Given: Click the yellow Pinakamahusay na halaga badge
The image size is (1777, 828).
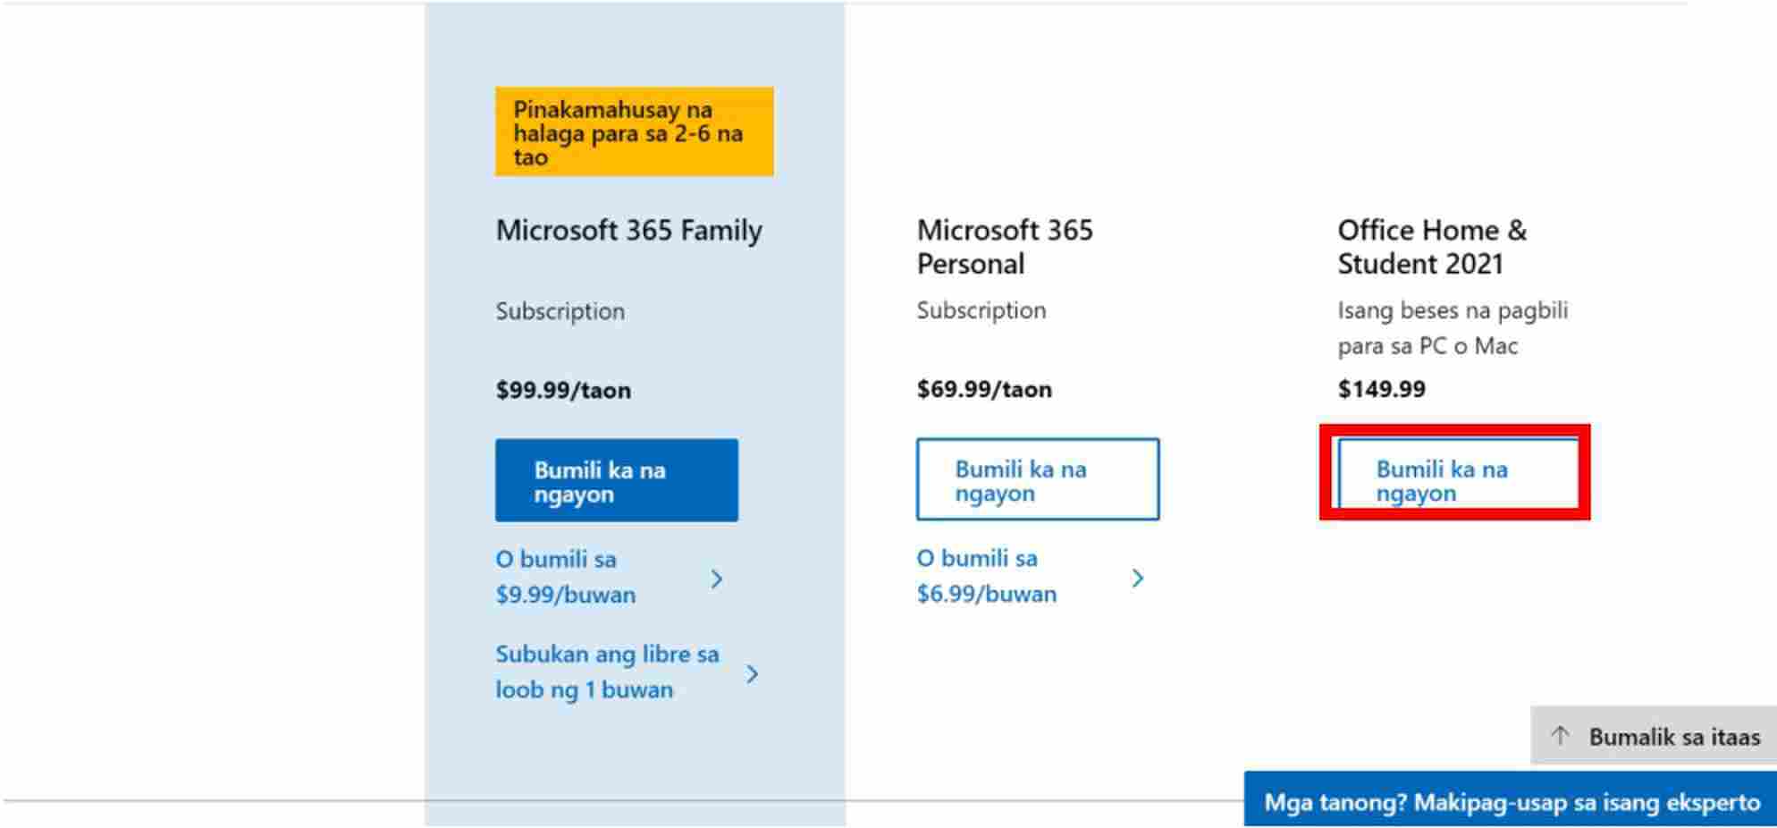Looking at the screenshot, I should click(x=634, y=132).
